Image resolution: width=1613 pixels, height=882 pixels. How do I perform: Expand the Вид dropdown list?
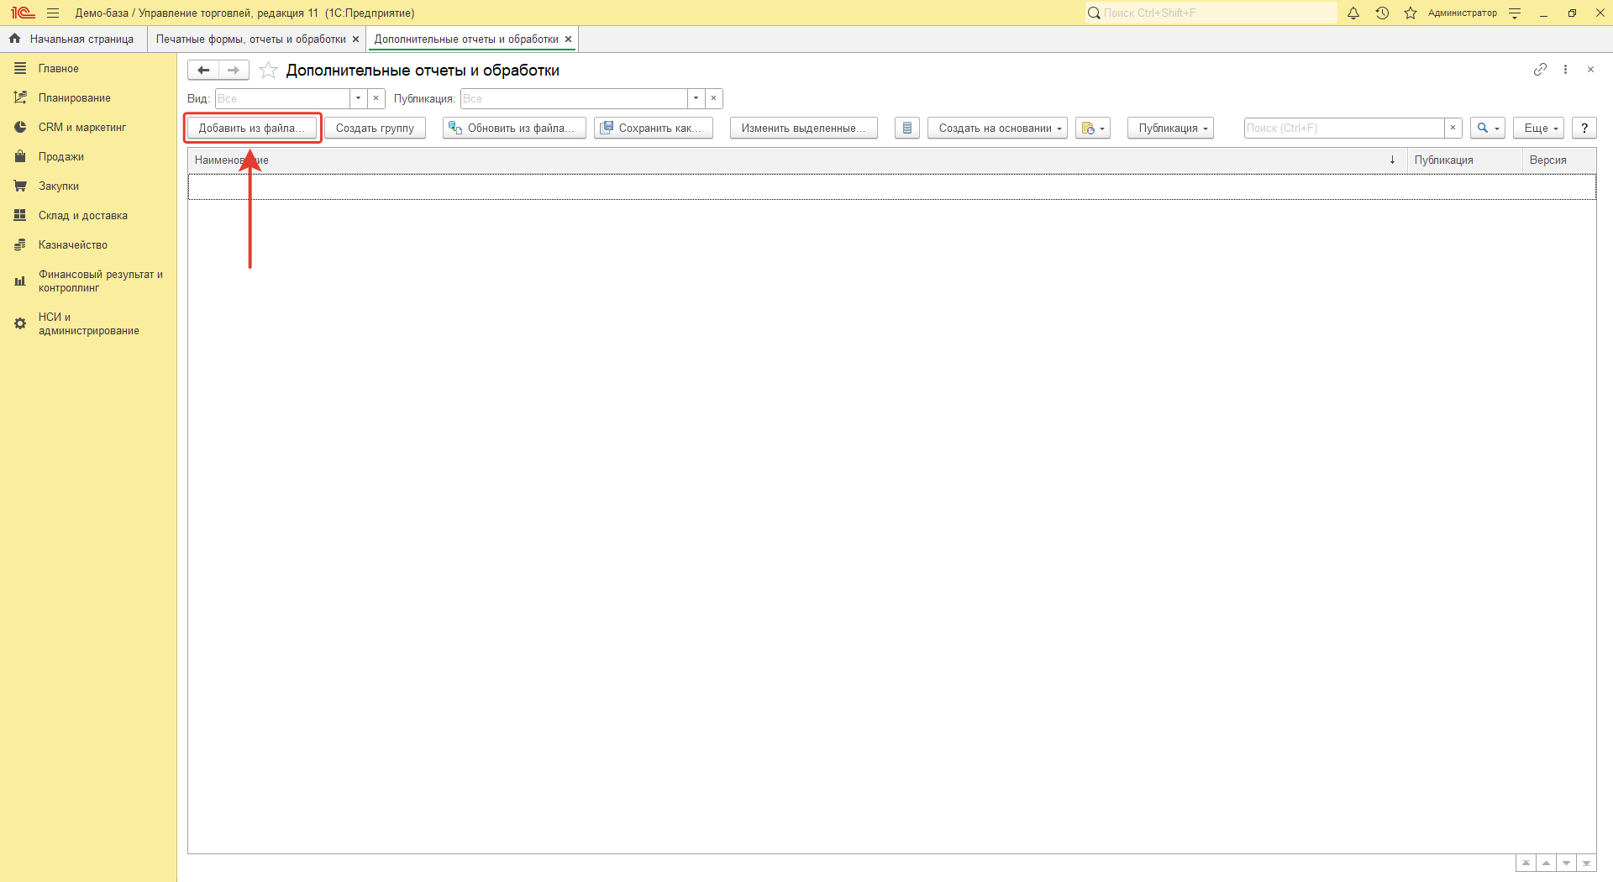(359, 99)
